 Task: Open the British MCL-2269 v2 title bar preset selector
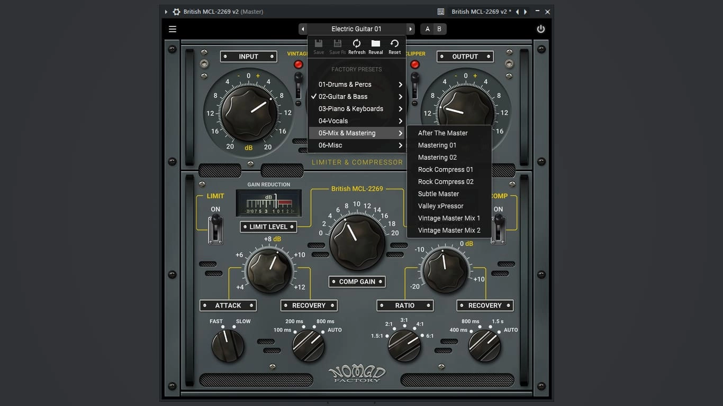[x=481, y=12]
